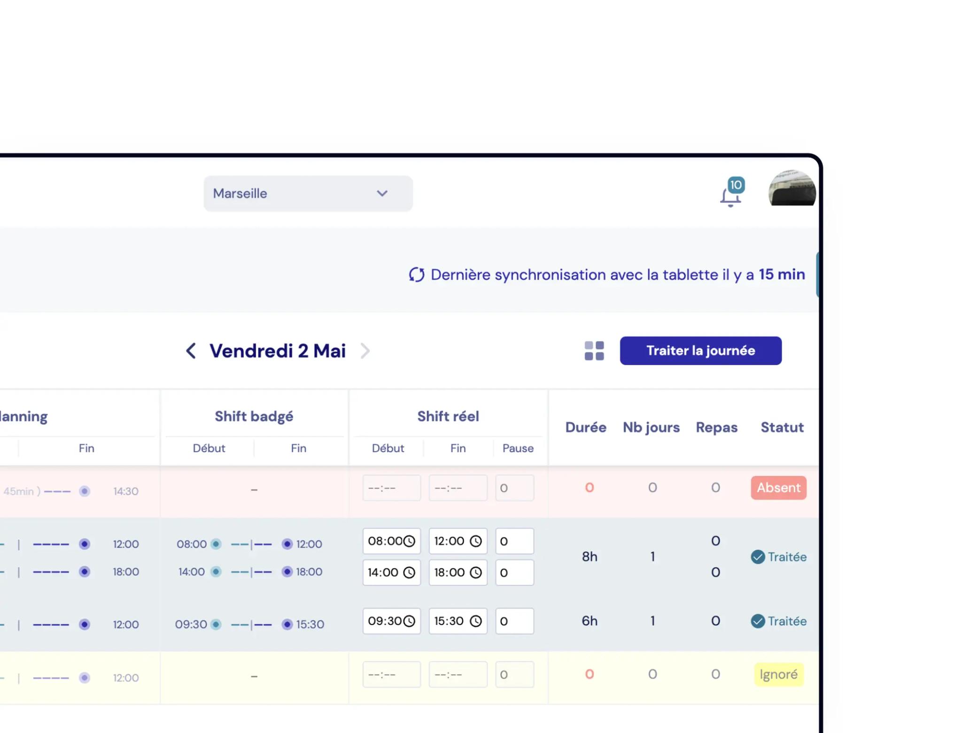Click the Shift réel column header
Screen dimensions: 962x733
click(448, 416)
